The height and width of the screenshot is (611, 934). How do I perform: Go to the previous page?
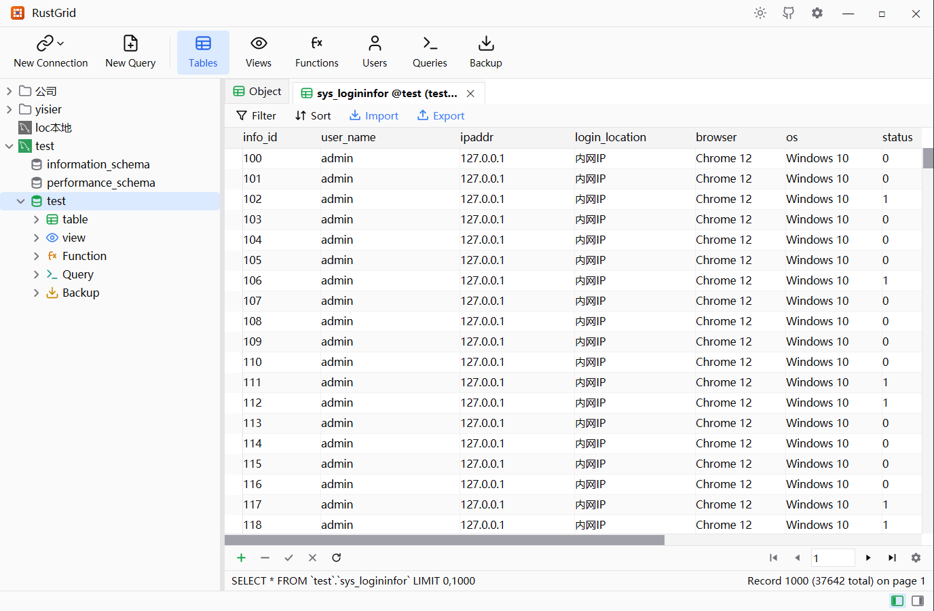pyautogui.click(x=797, y=557)
